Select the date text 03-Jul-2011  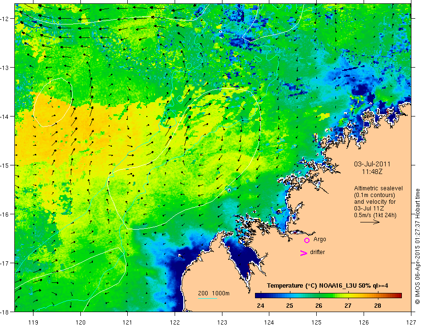point(372,164)
